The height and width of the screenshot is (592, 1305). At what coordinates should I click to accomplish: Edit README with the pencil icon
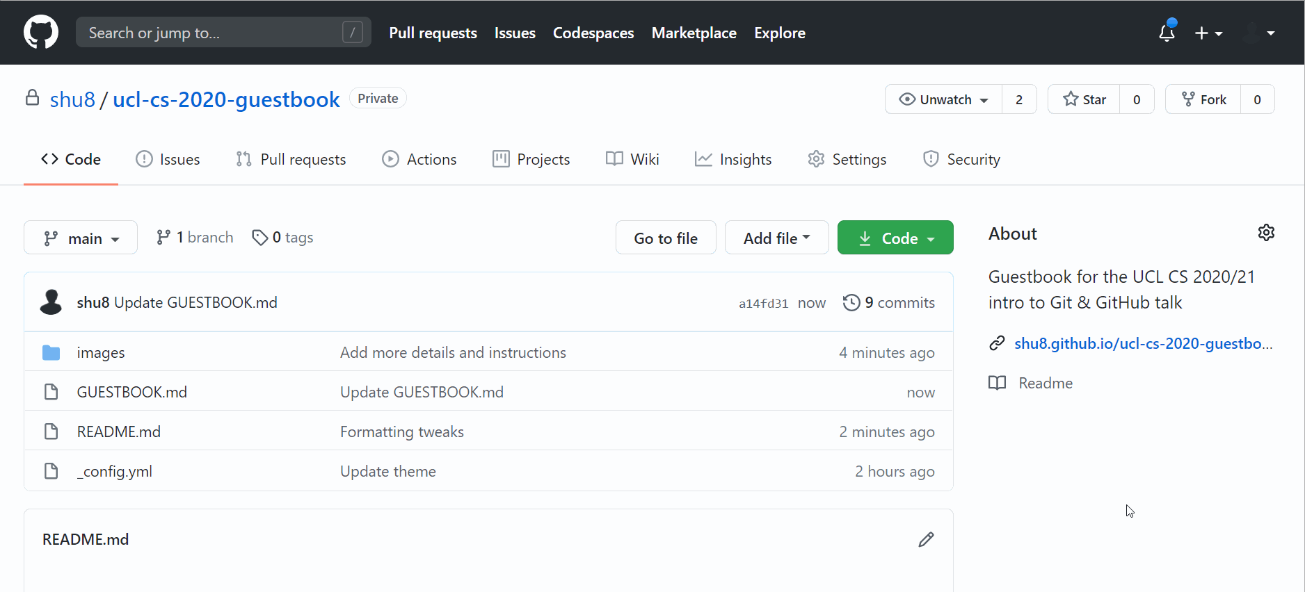click(926, 539)
